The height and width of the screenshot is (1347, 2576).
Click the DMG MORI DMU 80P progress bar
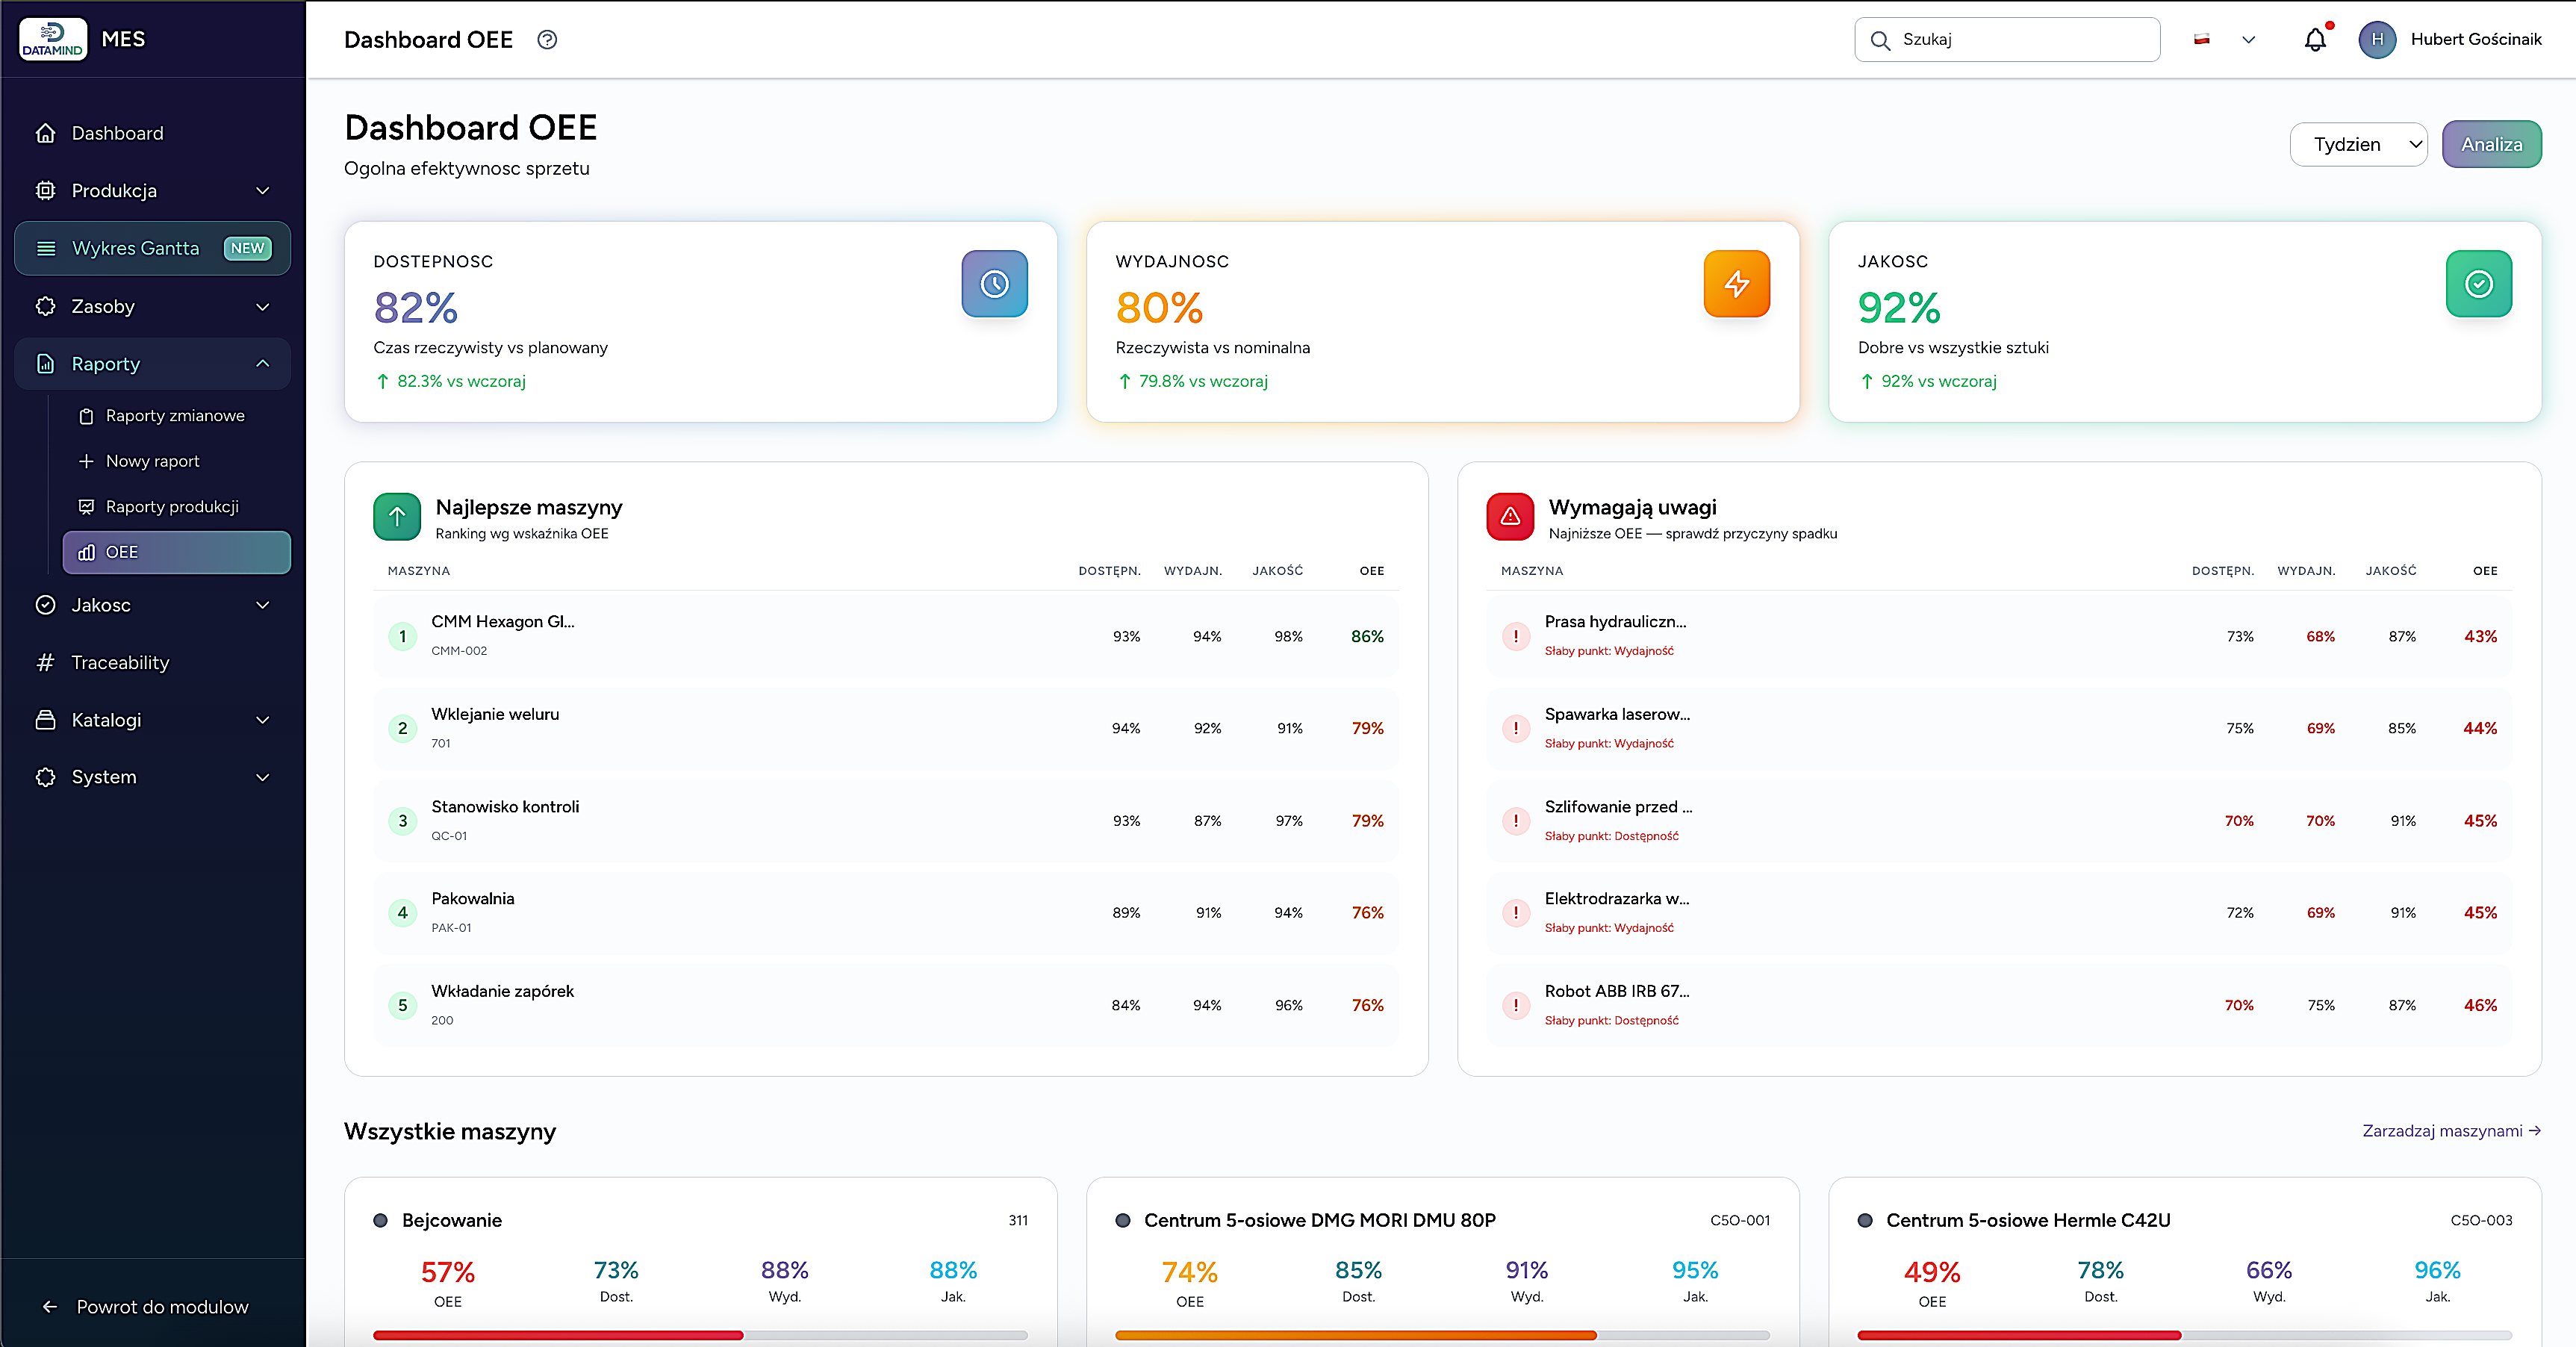(1442, 1335)
